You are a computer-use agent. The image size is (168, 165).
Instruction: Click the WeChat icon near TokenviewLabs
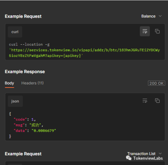129,158
